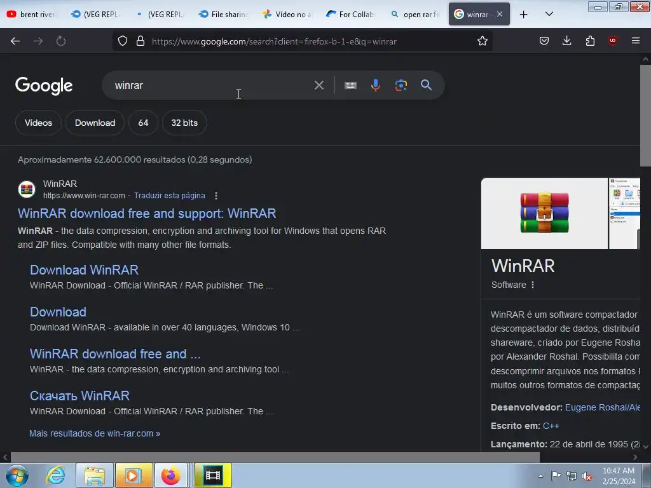Open Eugene Roshal developer link
This screenshot has height=488, width=651.
603,407
